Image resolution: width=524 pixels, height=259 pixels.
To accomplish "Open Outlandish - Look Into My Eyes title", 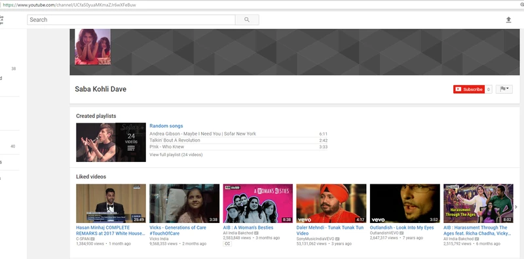I will pyautogui.click(x=402, y=228).
